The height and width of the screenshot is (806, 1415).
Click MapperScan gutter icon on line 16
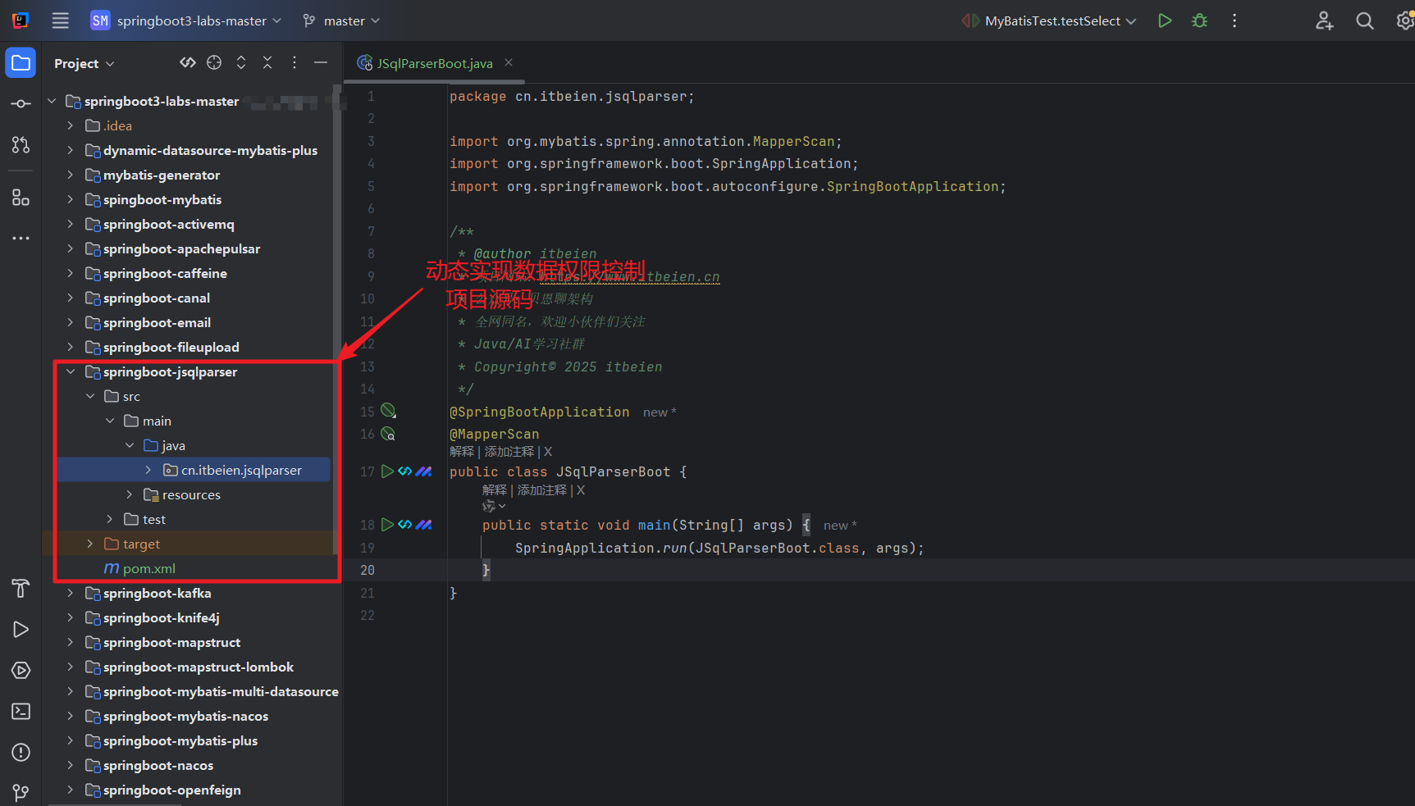[388, 434]
